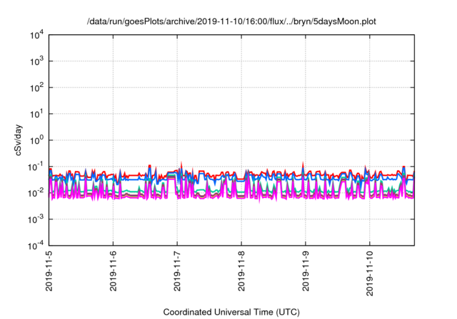This screenshot has width=457, height=319.
Task: Click the 10^1 y-axis tick label
Action: (36, 115)
